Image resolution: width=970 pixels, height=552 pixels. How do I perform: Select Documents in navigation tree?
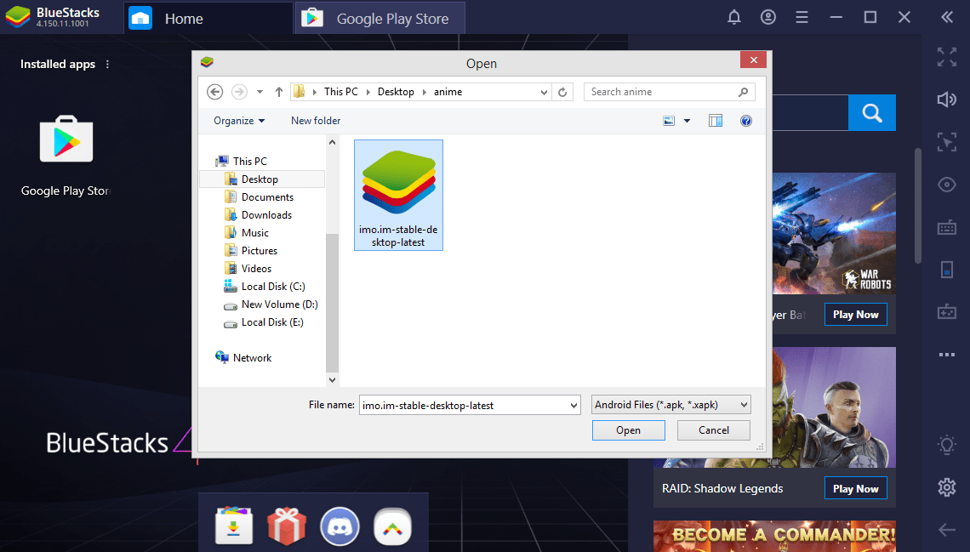click(x=267, y=197)
